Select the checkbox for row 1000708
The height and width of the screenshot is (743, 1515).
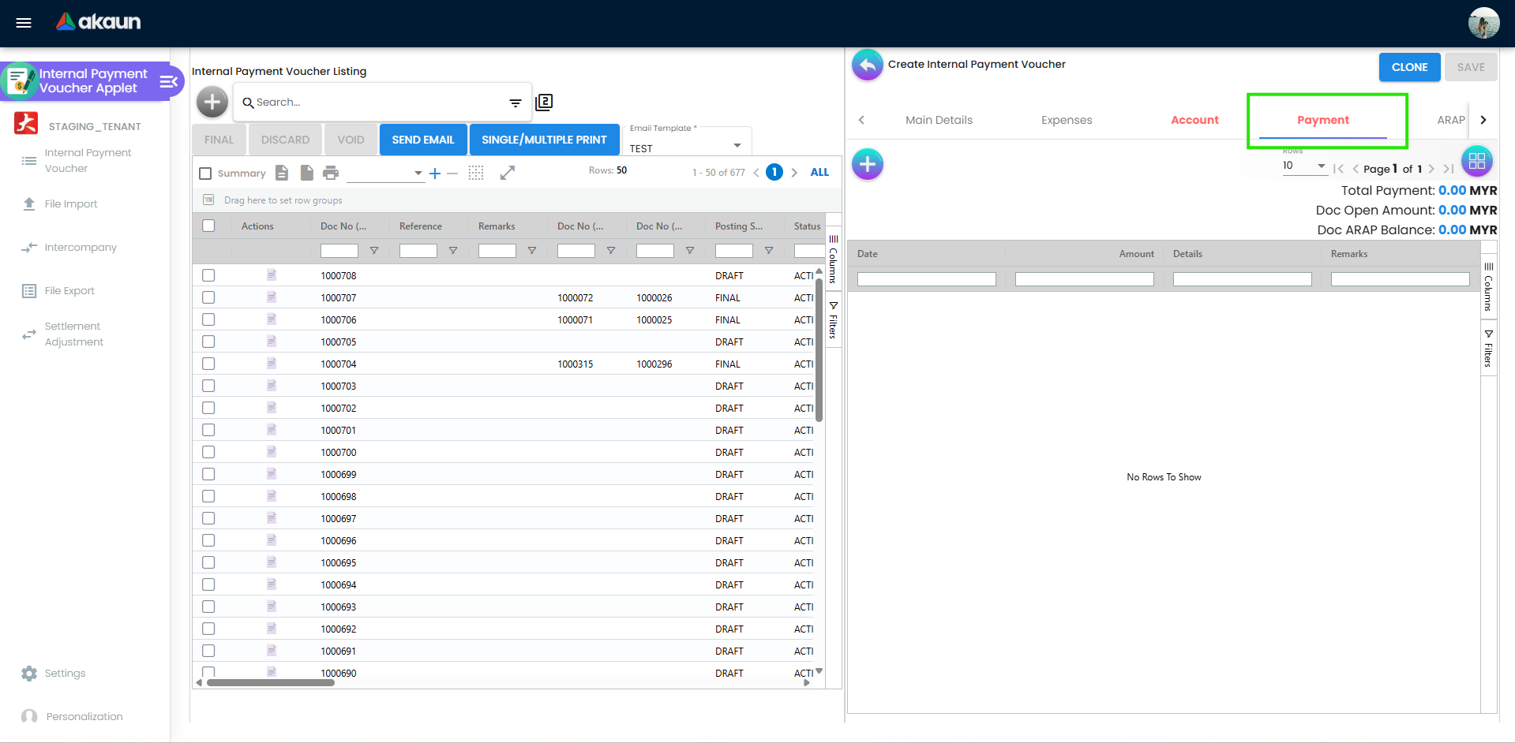tap(208, 275)
